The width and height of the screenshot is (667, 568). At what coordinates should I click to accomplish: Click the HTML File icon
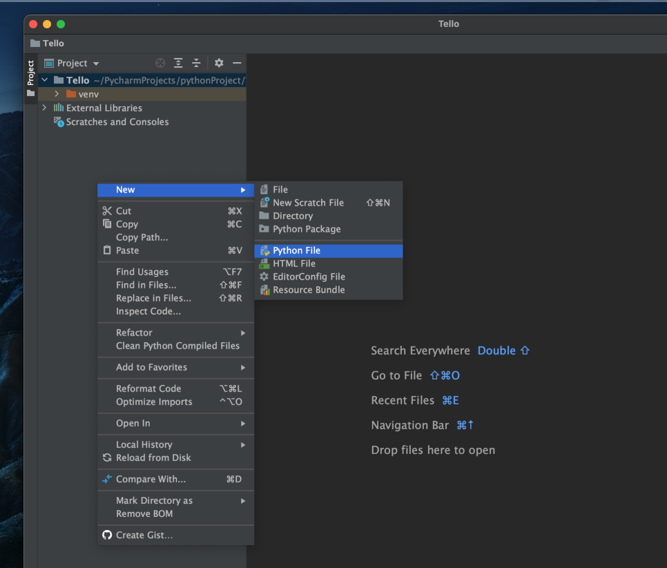pyautogui.click(x=264, y=264)
